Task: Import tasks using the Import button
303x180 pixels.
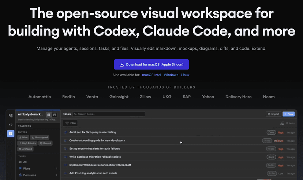Action: (x=273, y=114)
